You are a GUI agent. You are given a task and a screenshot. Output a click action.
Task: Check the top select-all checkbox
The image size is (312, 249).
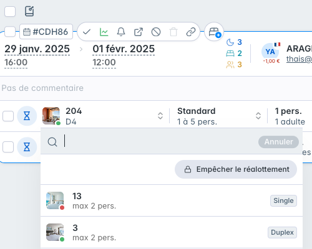point(10,11)
